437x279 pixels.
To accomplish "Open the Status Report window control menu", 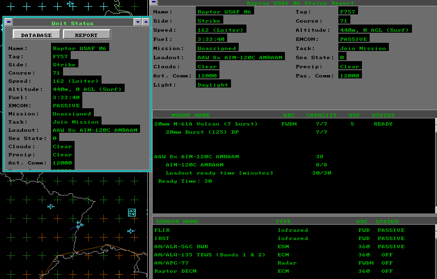I will [154, 2].
